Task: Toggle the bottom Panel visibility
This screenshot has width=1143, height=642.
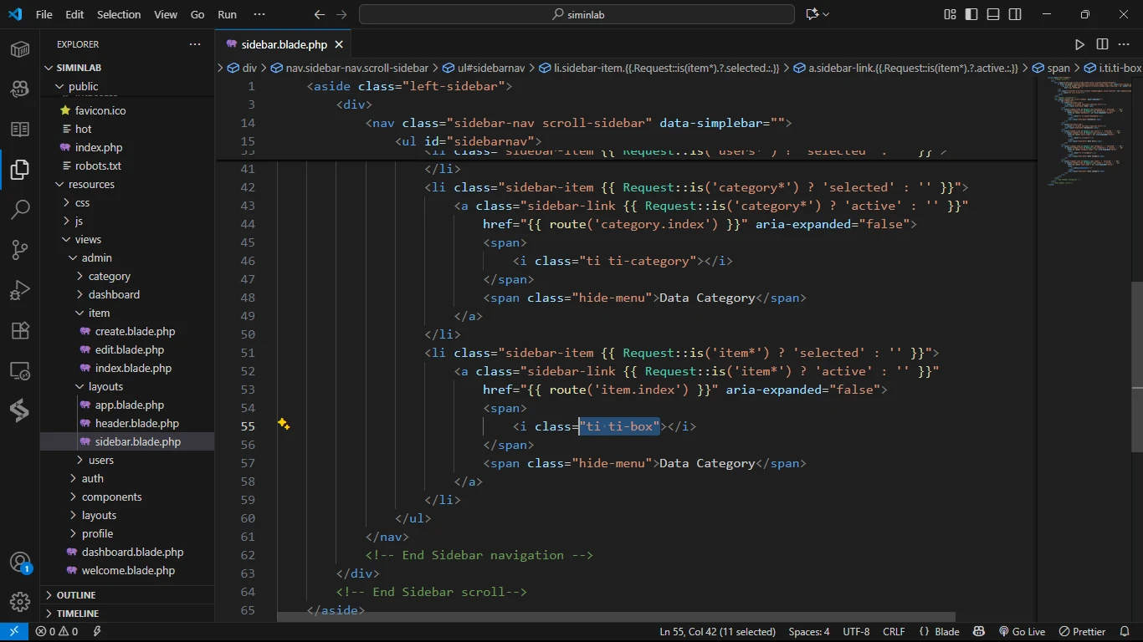Action: point(993,14)
